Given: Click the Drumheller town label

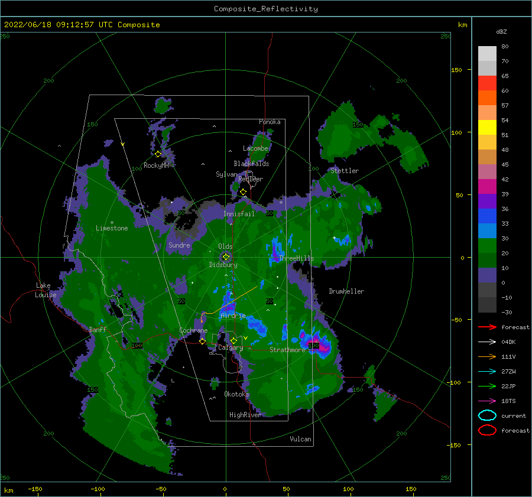Looking at the screenshot, I should (x=346, y=291).
